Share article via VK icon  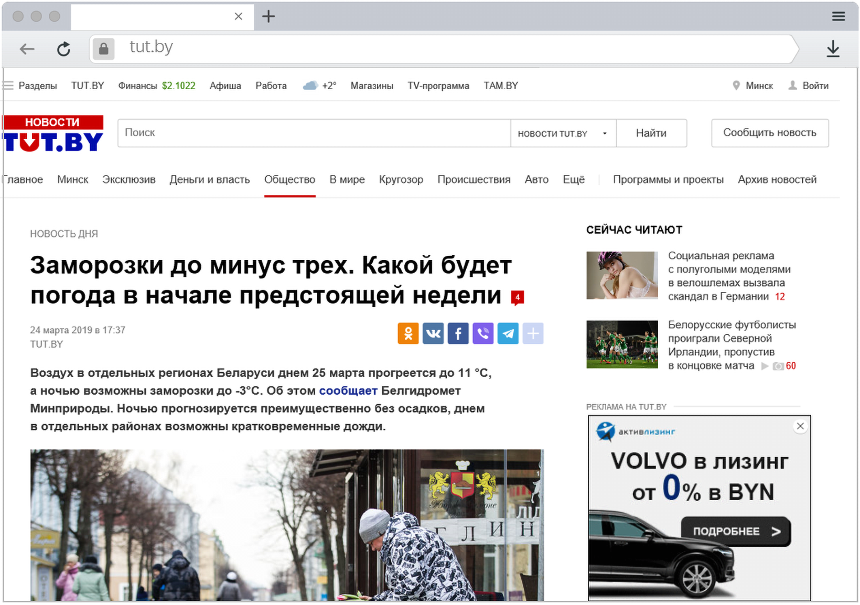pyautogui.click(x=433, y=333)
